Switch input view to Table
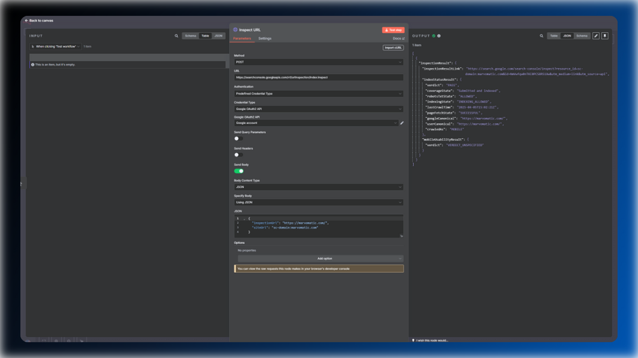Screen dimensions: 638x358 [205, 35]
